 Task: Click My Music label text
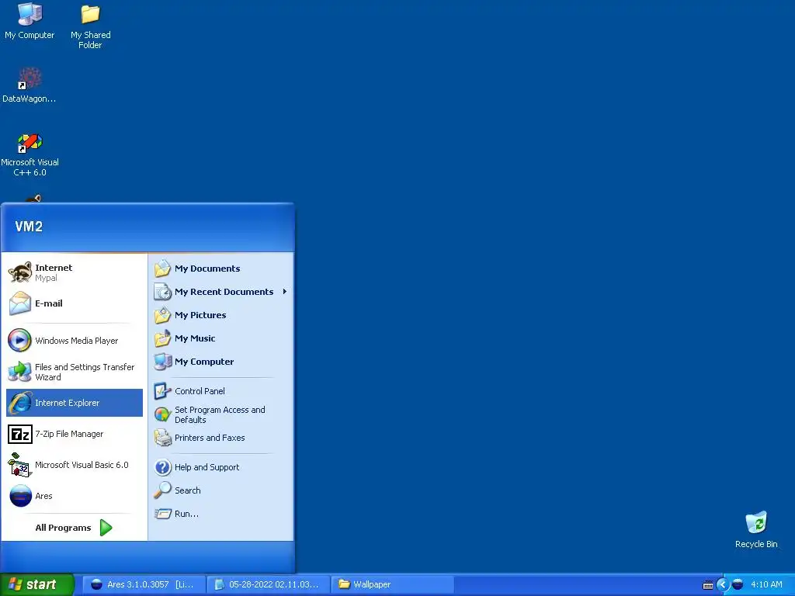[195, 338]
